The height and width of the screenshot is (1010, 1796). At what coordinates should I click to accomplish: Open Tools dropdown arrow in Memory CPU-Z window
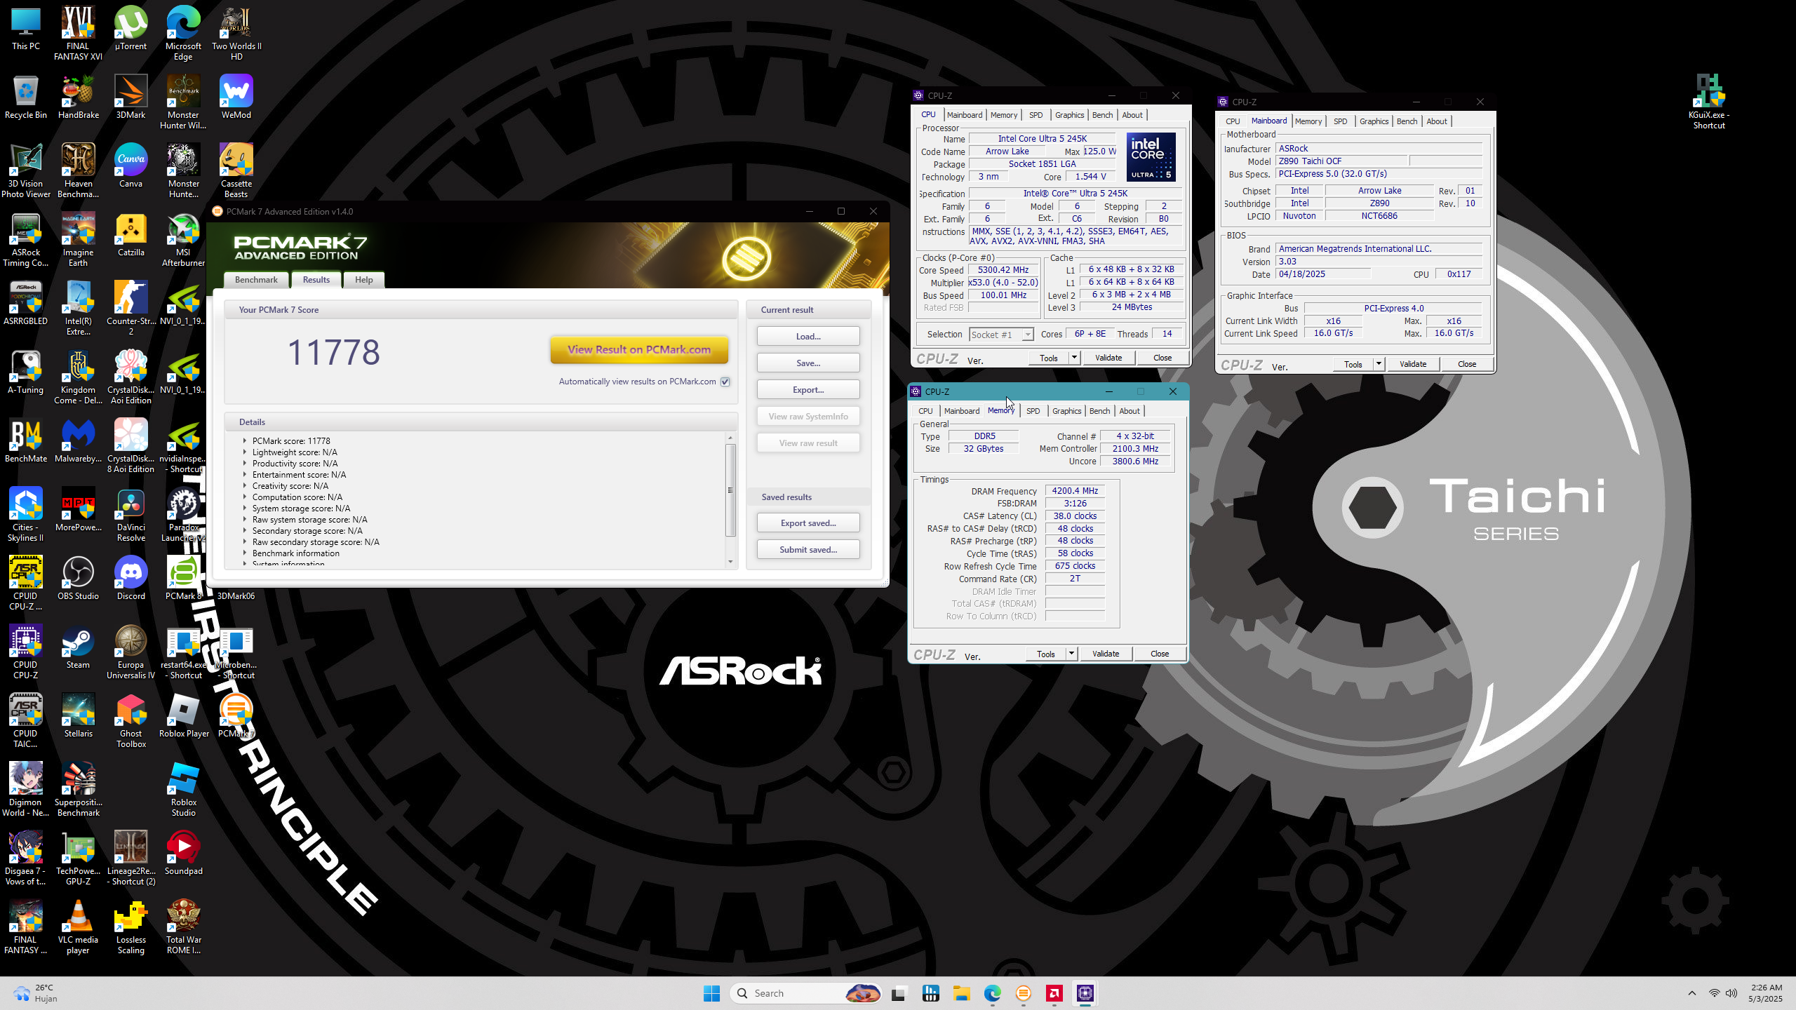[x=1071, y=654]
